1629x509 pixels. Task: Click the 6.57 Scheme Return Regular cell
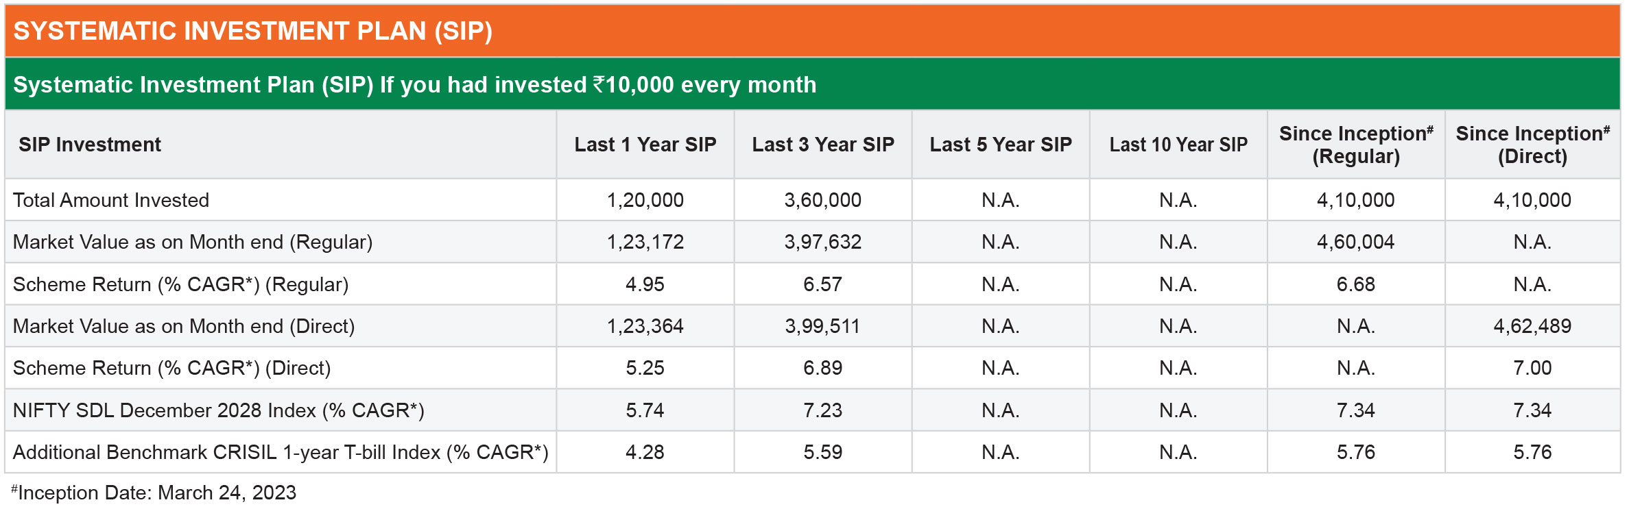click(x=823, y=284)
